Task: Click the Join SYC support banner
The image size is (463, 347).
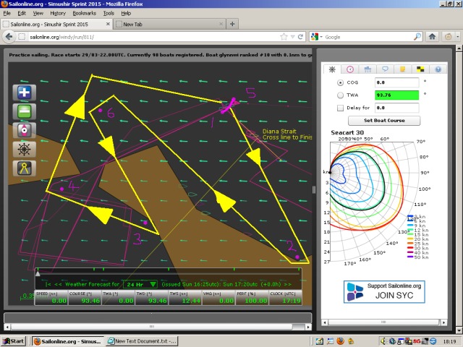Action: pos(384,292)
